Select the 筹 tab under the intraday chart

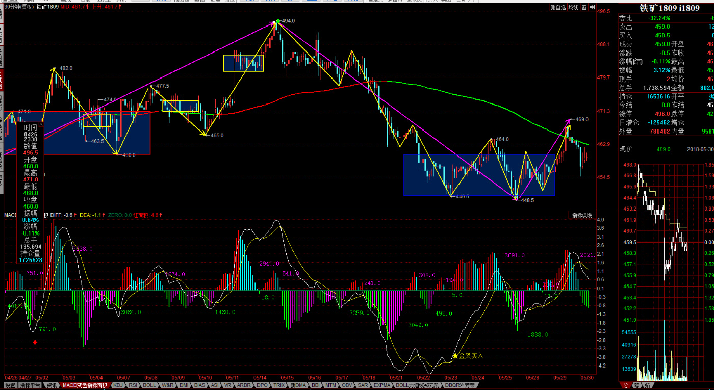click(637, 385)
